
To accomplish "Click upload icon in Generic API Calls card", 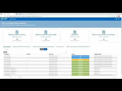I will coord(46,39).
